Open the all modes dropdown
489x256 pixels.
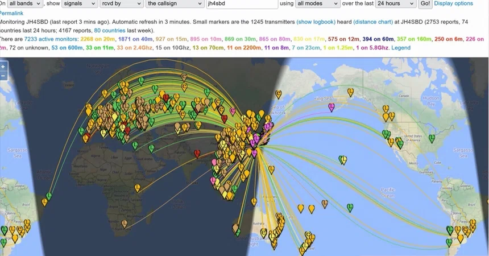tap(317, 3)
